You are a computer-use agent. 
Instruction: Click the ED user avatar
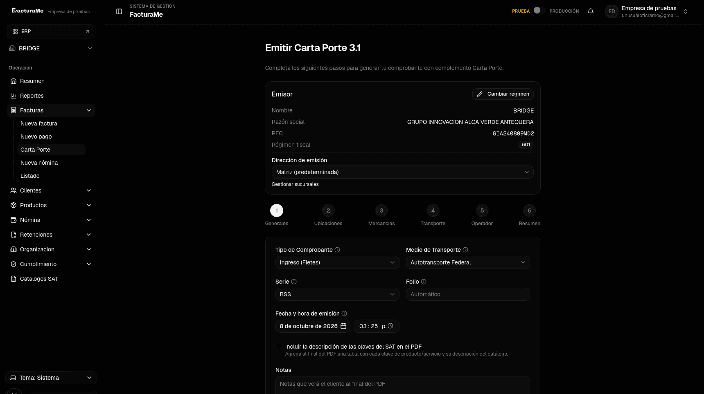612,11
